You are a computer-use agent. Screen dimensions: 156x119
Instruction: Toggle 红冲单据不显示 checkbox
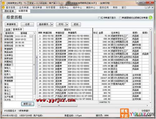99,18
